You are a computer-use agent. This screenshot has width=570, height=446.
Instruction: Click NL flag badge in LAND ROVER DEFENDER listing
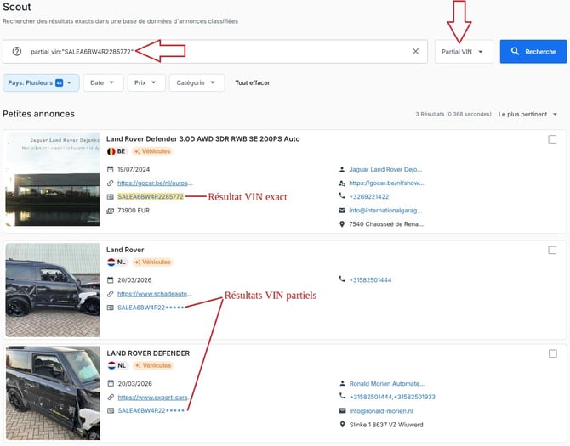(x=117, y=365)
